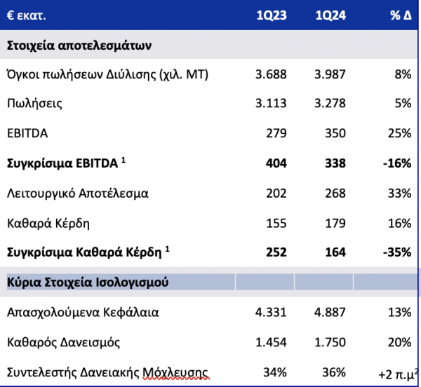The height and width of the screenshot is (387, 421).
Task: Click the 3.278 sales value
Action: tap(330, 103)
